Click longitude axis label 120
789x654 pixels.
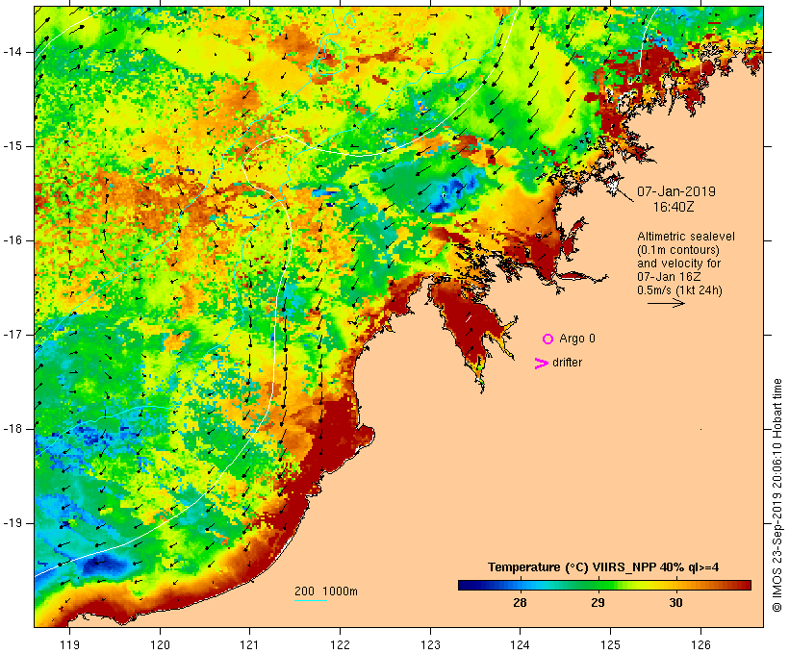coord(160,644)
